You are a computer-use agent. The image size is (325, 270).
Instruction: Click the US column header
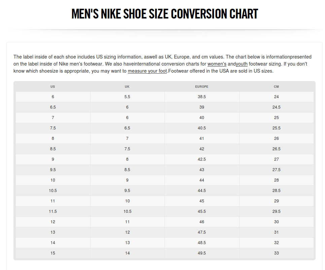click(x=53, y=87)
